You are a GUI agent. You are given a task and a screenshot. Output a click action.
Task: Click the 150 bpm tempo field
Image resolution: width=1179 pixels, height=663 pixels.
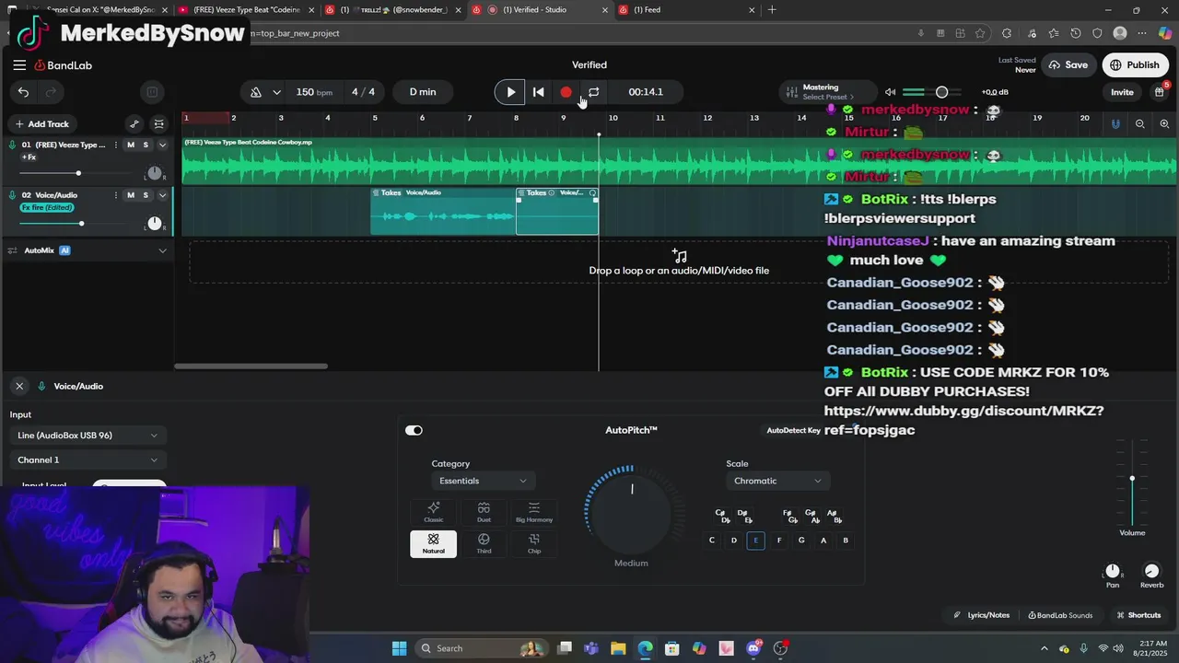[314, 92]
